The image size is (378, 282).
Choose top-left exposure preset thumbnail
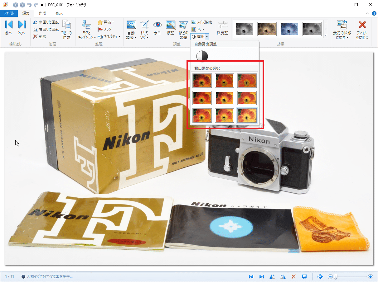(202, 81)
